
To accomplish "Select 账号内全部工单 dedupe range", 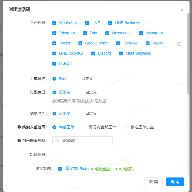I will [x=84, y=127].
